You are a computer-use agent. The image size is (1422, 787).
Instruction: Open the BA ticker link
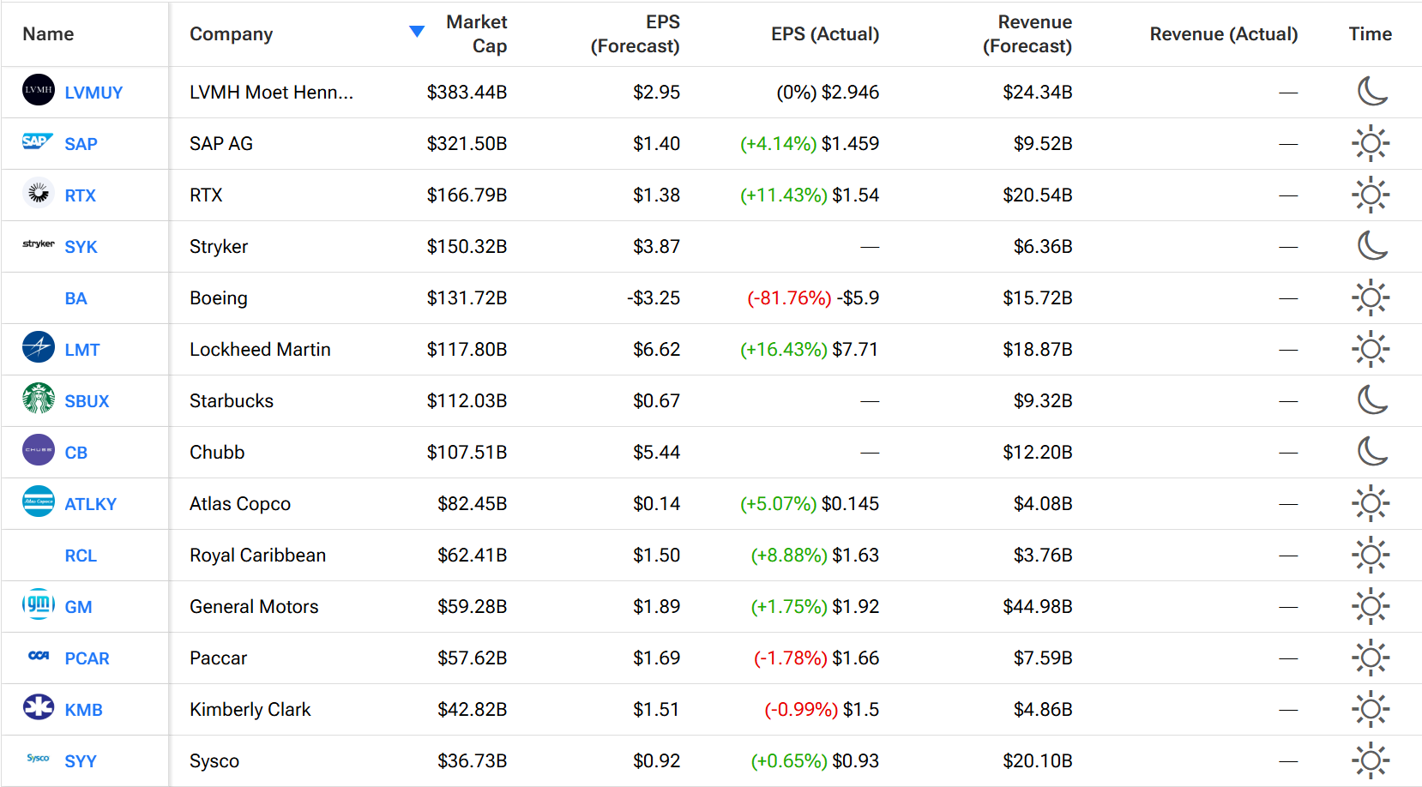75,298
